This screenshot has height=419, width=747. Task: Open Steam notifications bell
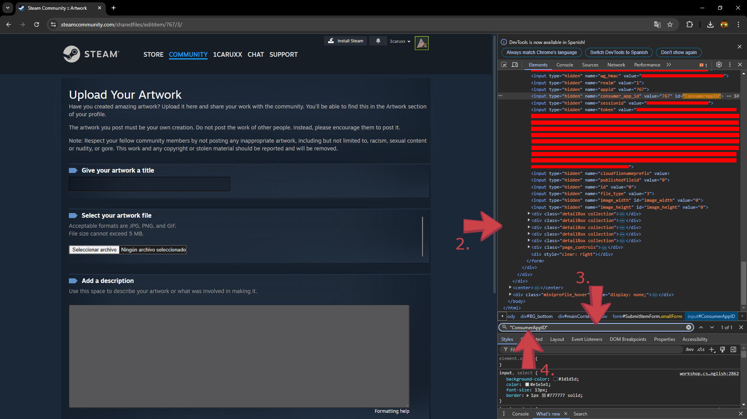[378, 41]
